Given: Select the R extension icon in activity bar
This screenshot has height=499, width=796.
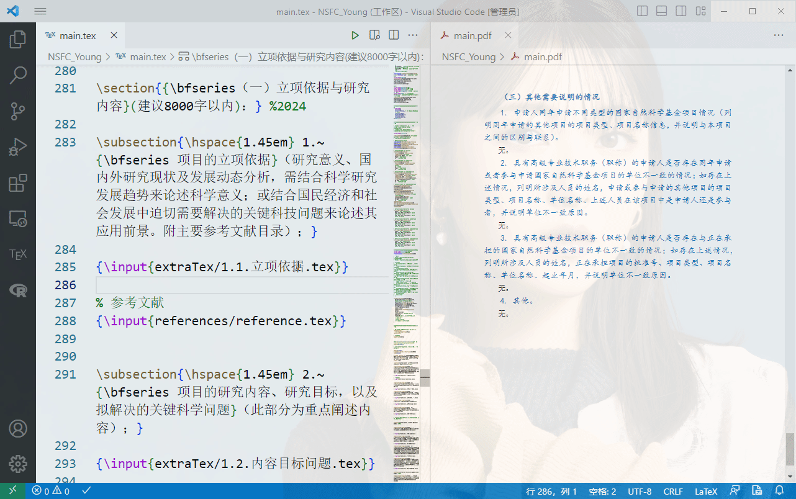Looking at the screenshot, I should (x=18, y=290).
